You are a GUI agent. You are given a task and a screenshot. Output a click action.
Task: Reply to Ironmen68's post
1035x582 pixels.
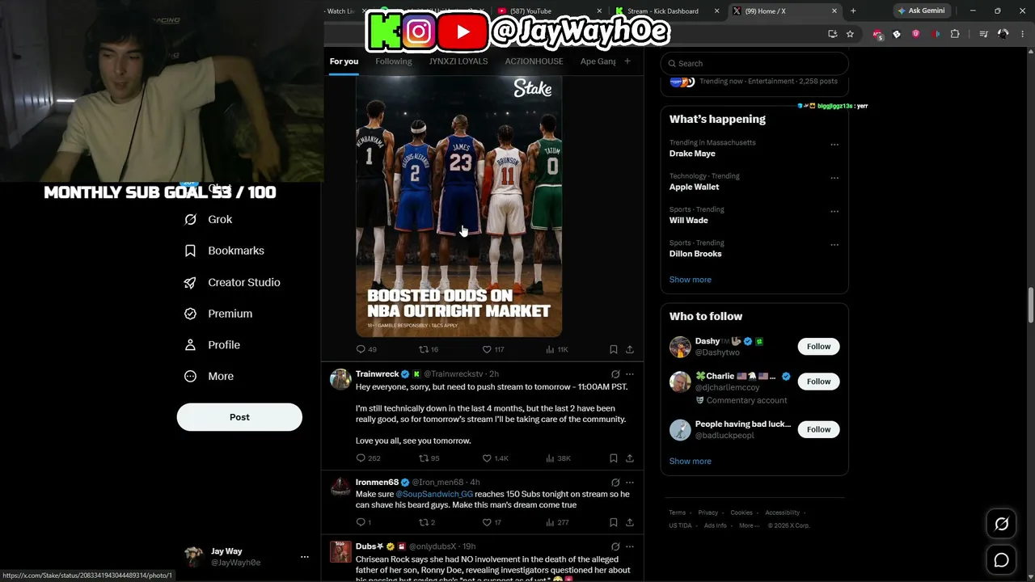[x=364, y=522]
